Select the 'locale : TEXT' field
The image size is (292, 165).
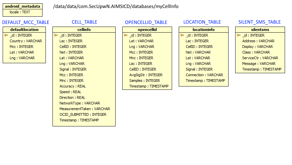(x=20, y=12)
